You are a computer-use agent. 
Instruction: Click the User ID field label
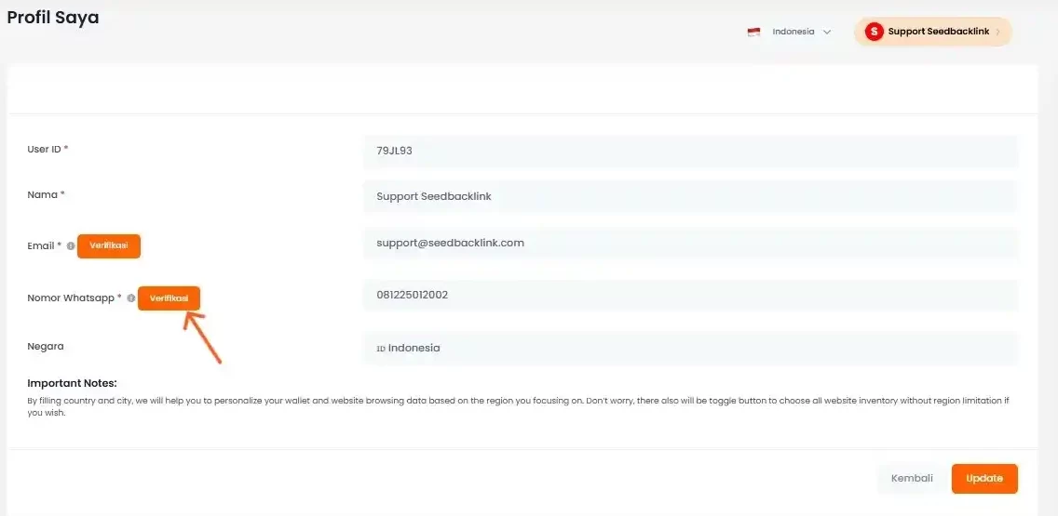click(x=47, y=149)
